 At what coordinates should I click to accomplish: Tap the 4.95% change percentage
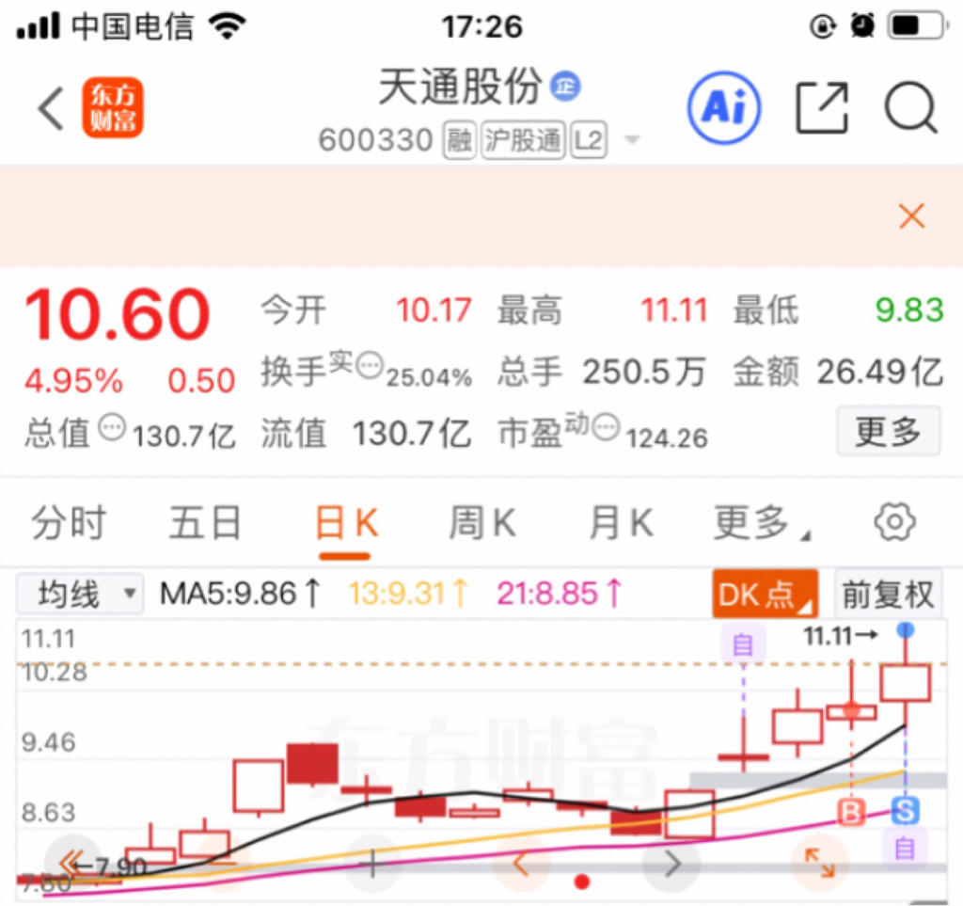tap(73, 381)
